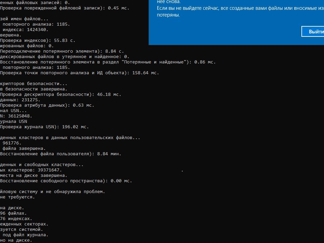Screen dimensions: 324x243
Task: Click the line 'данных: 231275.'
Action: [20, 100]
